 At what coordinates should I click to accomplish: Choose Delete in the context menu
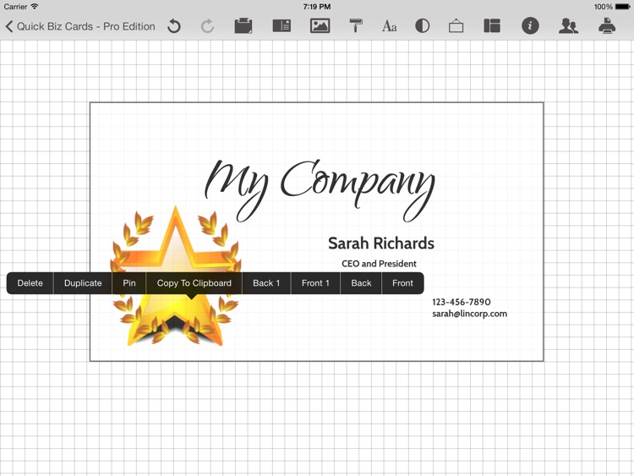(x=30, y=283)
